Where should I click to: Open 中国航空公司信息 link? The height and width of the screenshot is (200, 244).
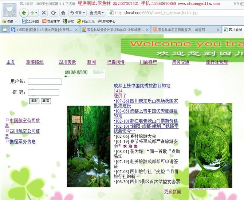pyautogui.click(x=25, y=120)
